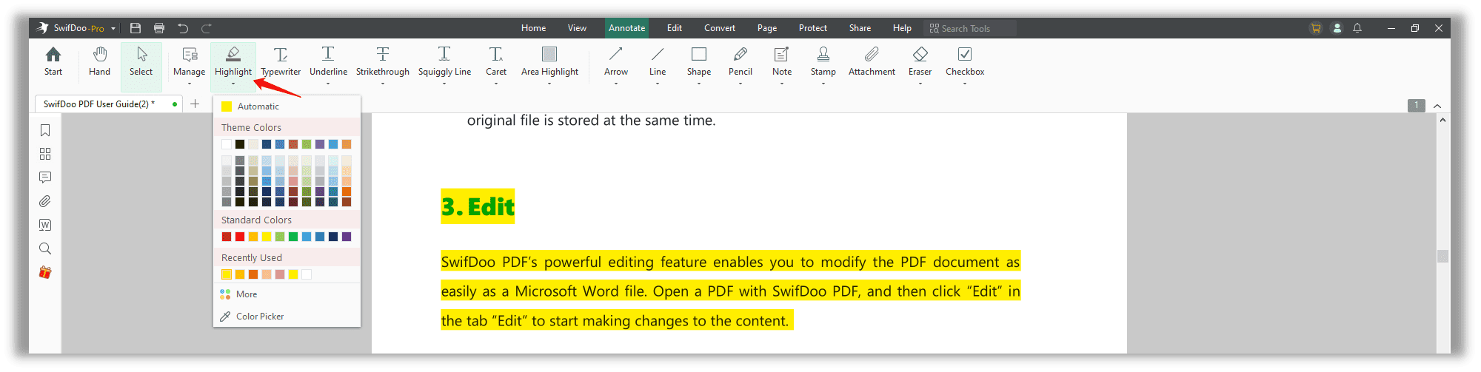Open the notifications bell
This screenshot has height=372, width=1481.
tap(1357, 28)
